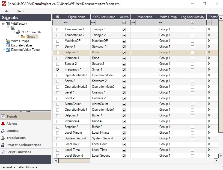Open the Help menu
This screenshot has height=170, width=223.
[x=20, y=11]
